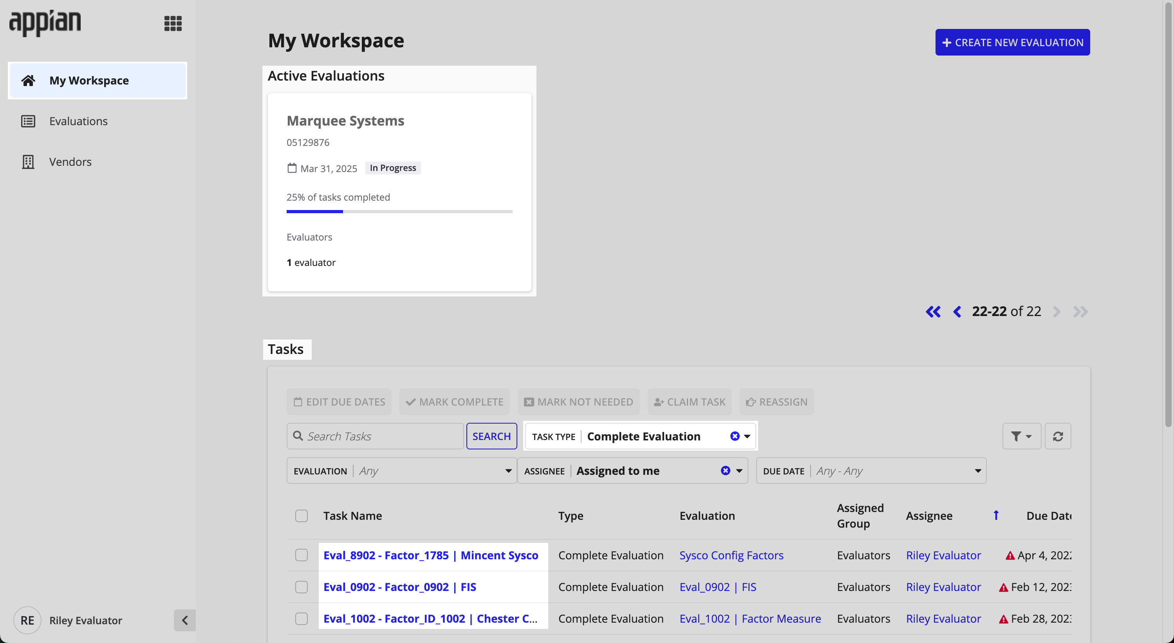This screenshot has height=643, width=1174.
Task: Open the Due Date range dropdown
Action: [x=871, y=471]
